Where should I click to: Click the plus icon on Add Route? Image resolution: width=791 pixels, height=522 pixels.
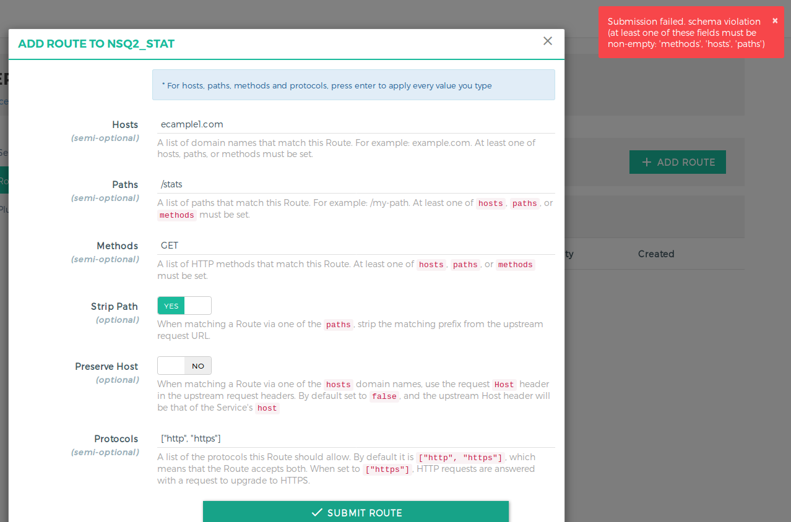pos(647,162)
